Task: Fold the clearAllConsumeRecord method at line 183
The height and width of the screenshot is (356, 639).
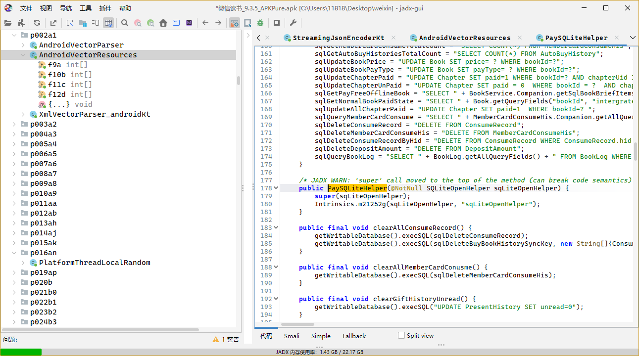Action: pos(276,228)
